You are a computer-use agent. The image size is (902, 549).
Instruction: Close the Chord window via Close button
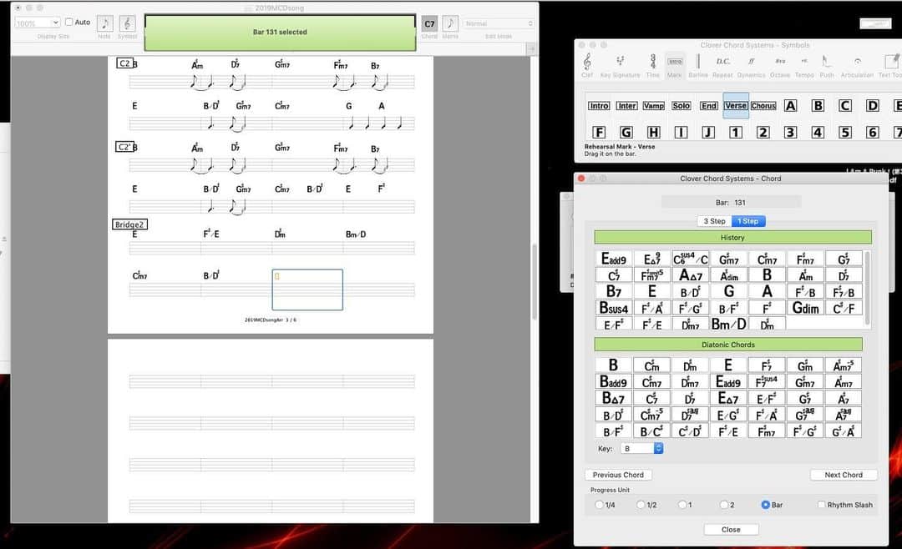pyautogui.click(x=731, y=530)
